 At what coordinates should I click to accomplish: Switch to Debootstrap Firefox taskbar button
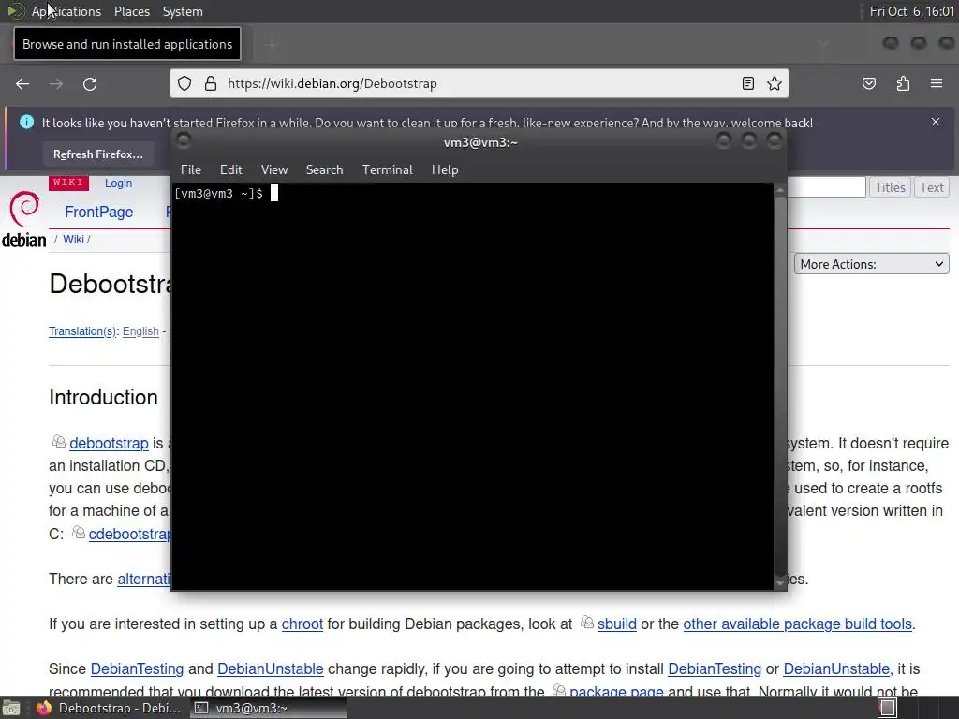[x=109, y=708]
